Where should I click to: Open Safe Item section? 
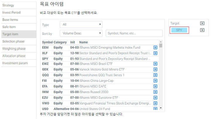coord(19,27)
